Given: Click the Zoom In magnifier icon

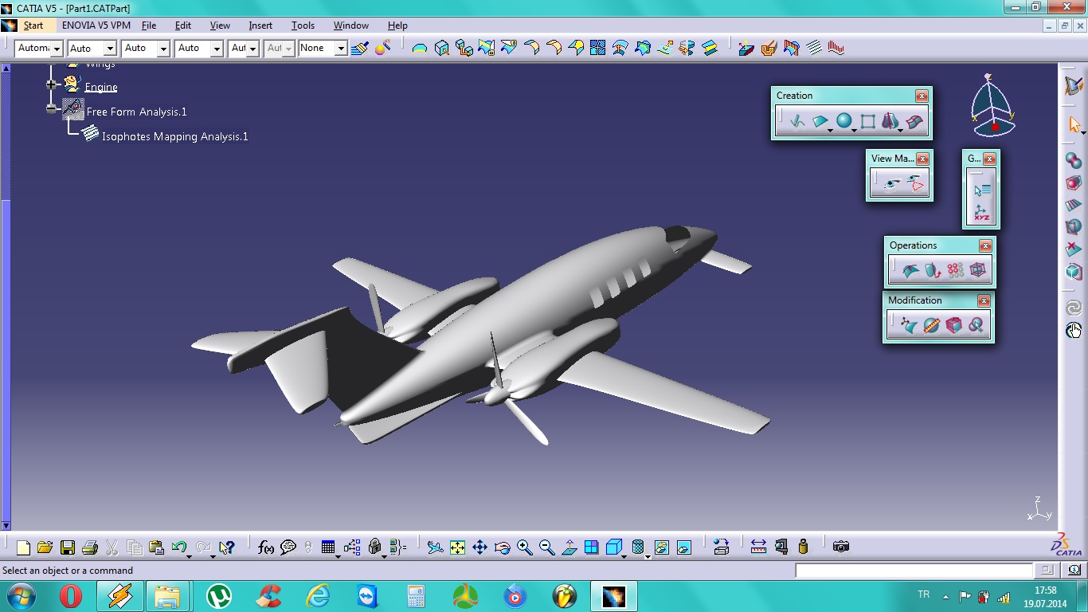Looking at the screenshot, I should (524, 547).
